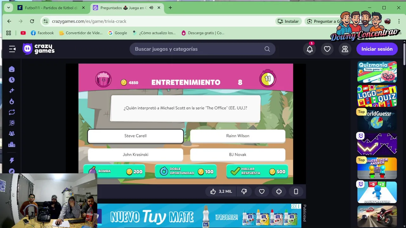Toggle fullscreen for the game

[x=279, y=192]
